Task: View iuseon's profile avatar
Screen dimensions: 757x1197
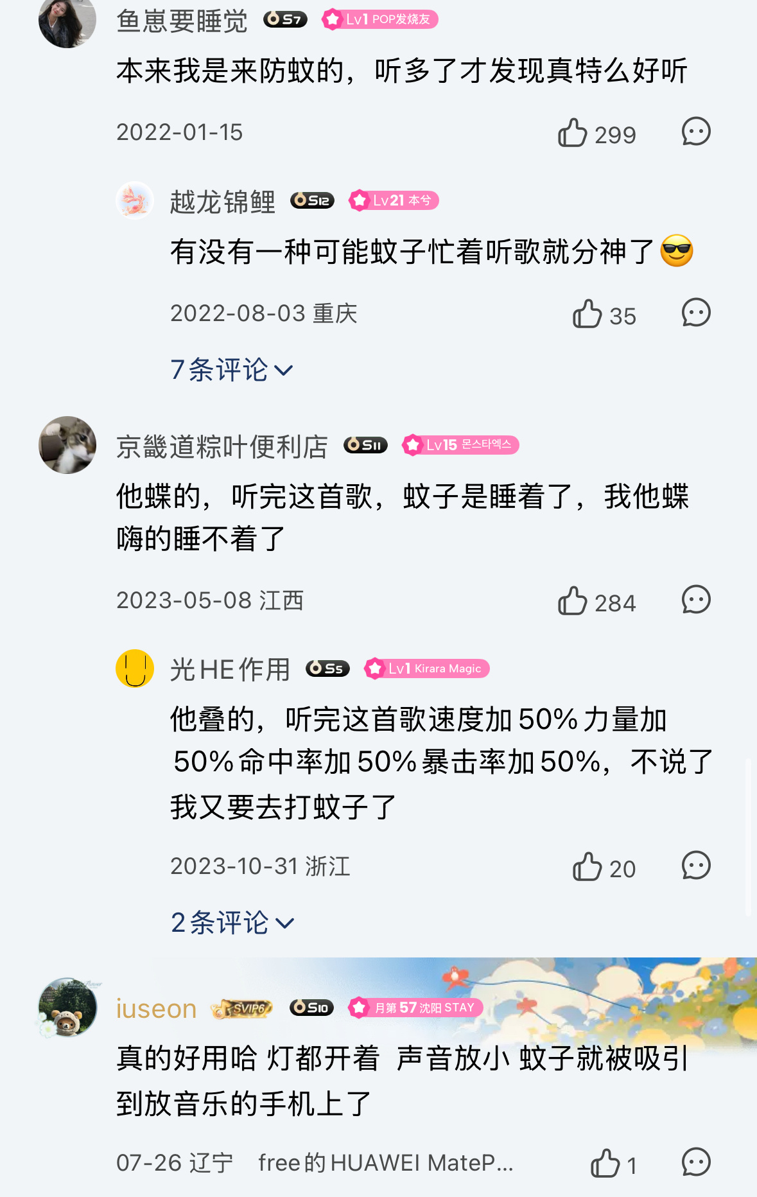Action: tap(67, 1007)
